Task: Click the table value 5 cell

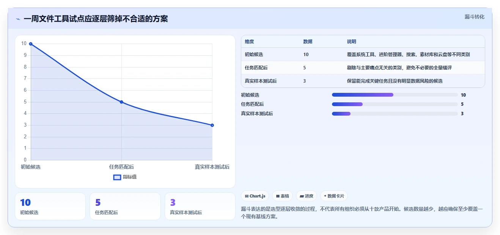Action: 321,68
